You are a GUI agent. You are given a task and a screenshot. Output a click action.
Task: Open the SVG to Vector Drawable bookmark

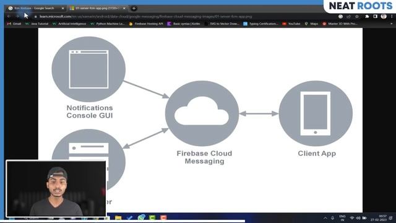pyautogui.click(x=222, y=24)
